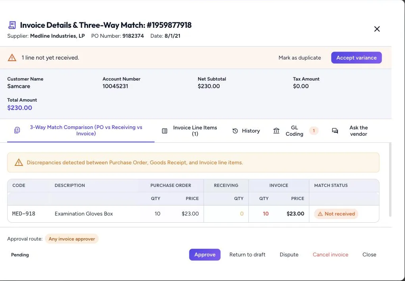405x281 pixels.
Task: Click the supplier name Medline Industries, LP
Action: pos(57,36)
